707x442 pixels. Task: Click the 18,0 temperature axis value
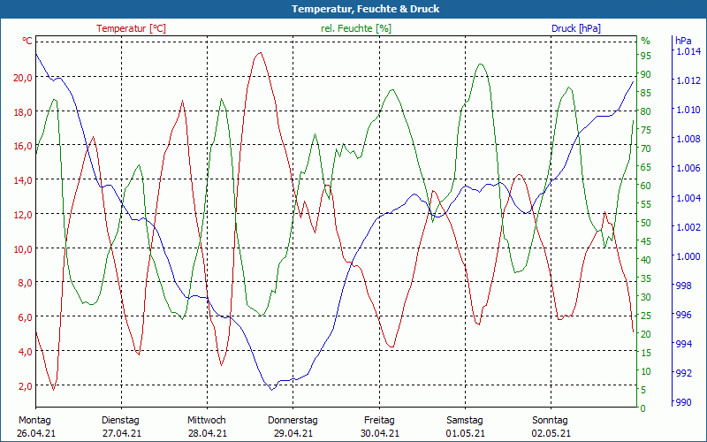click(23, 112)
